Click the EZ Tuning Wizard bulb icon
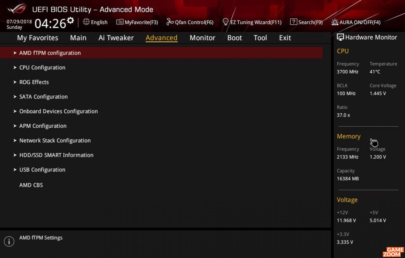 [225, 22]
